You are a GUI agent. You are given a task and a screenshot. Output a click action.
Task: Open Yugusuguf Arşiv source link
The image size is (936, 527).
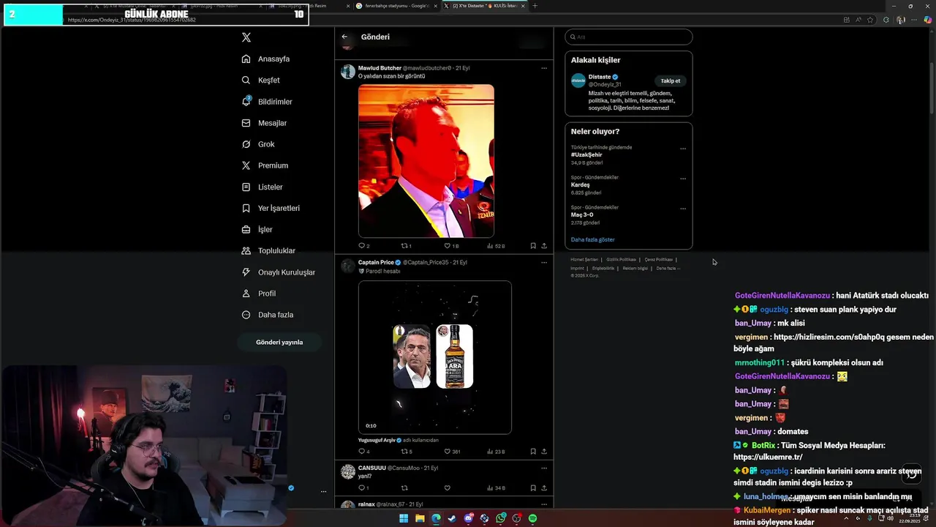376,440
